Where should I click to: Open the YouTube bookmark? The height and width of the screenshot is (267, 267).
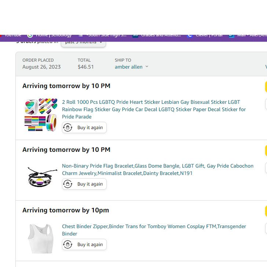point(11,35)
